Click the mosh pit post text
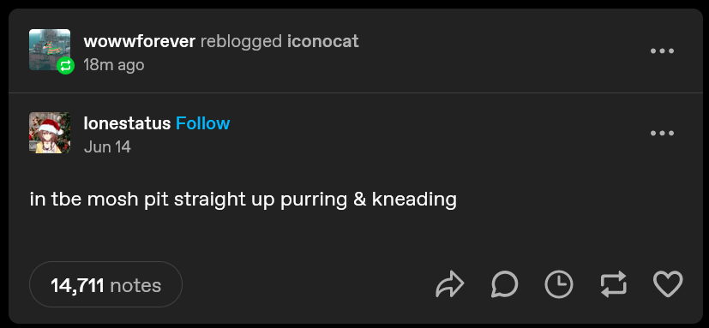 pyautogui.click(x=243, y=200)
